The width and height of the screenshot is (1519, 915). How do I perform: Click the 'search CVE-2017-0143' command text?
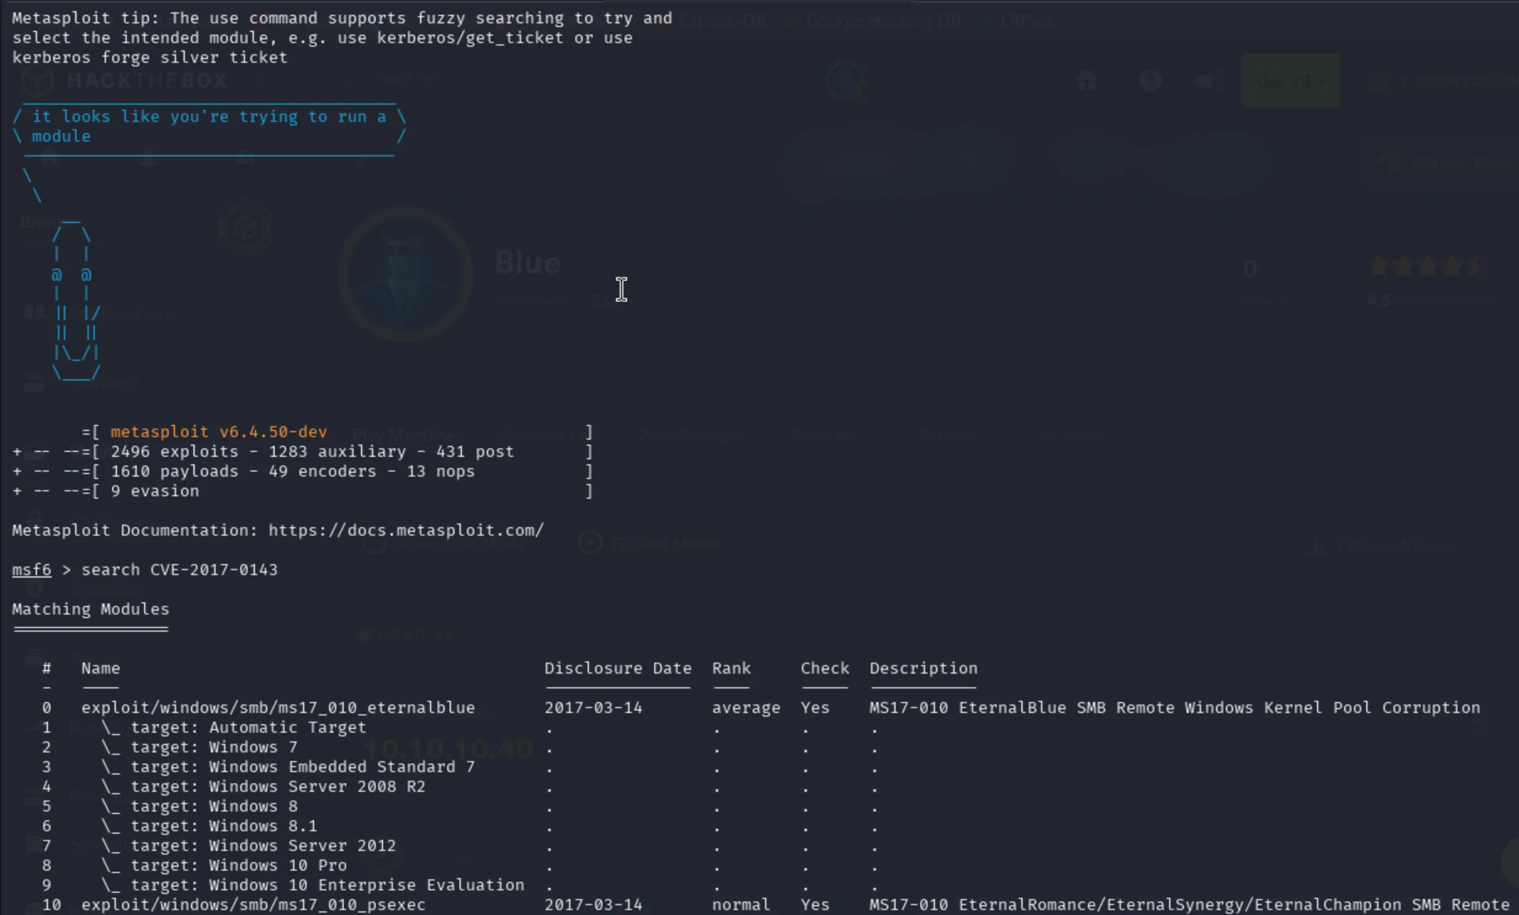coord(179,570)
